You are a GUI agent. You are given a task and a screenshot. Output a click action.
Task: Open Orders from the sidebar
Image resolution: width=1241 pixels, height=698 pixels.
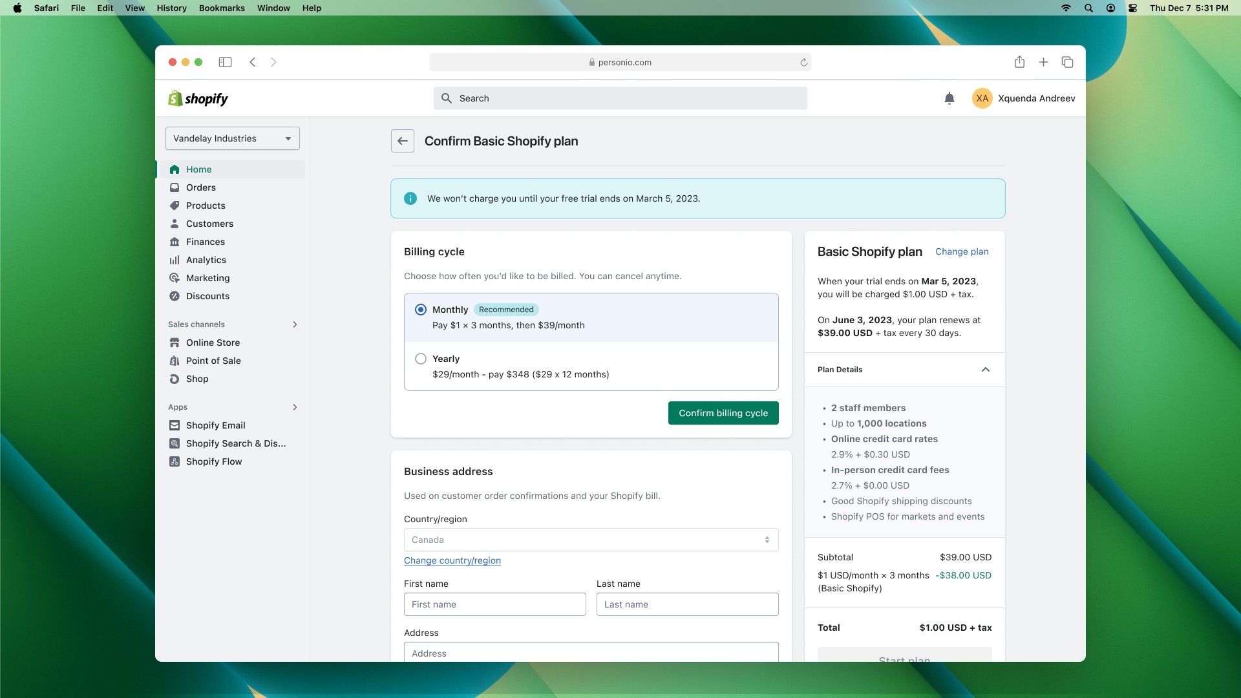click(x=200, y=187)
